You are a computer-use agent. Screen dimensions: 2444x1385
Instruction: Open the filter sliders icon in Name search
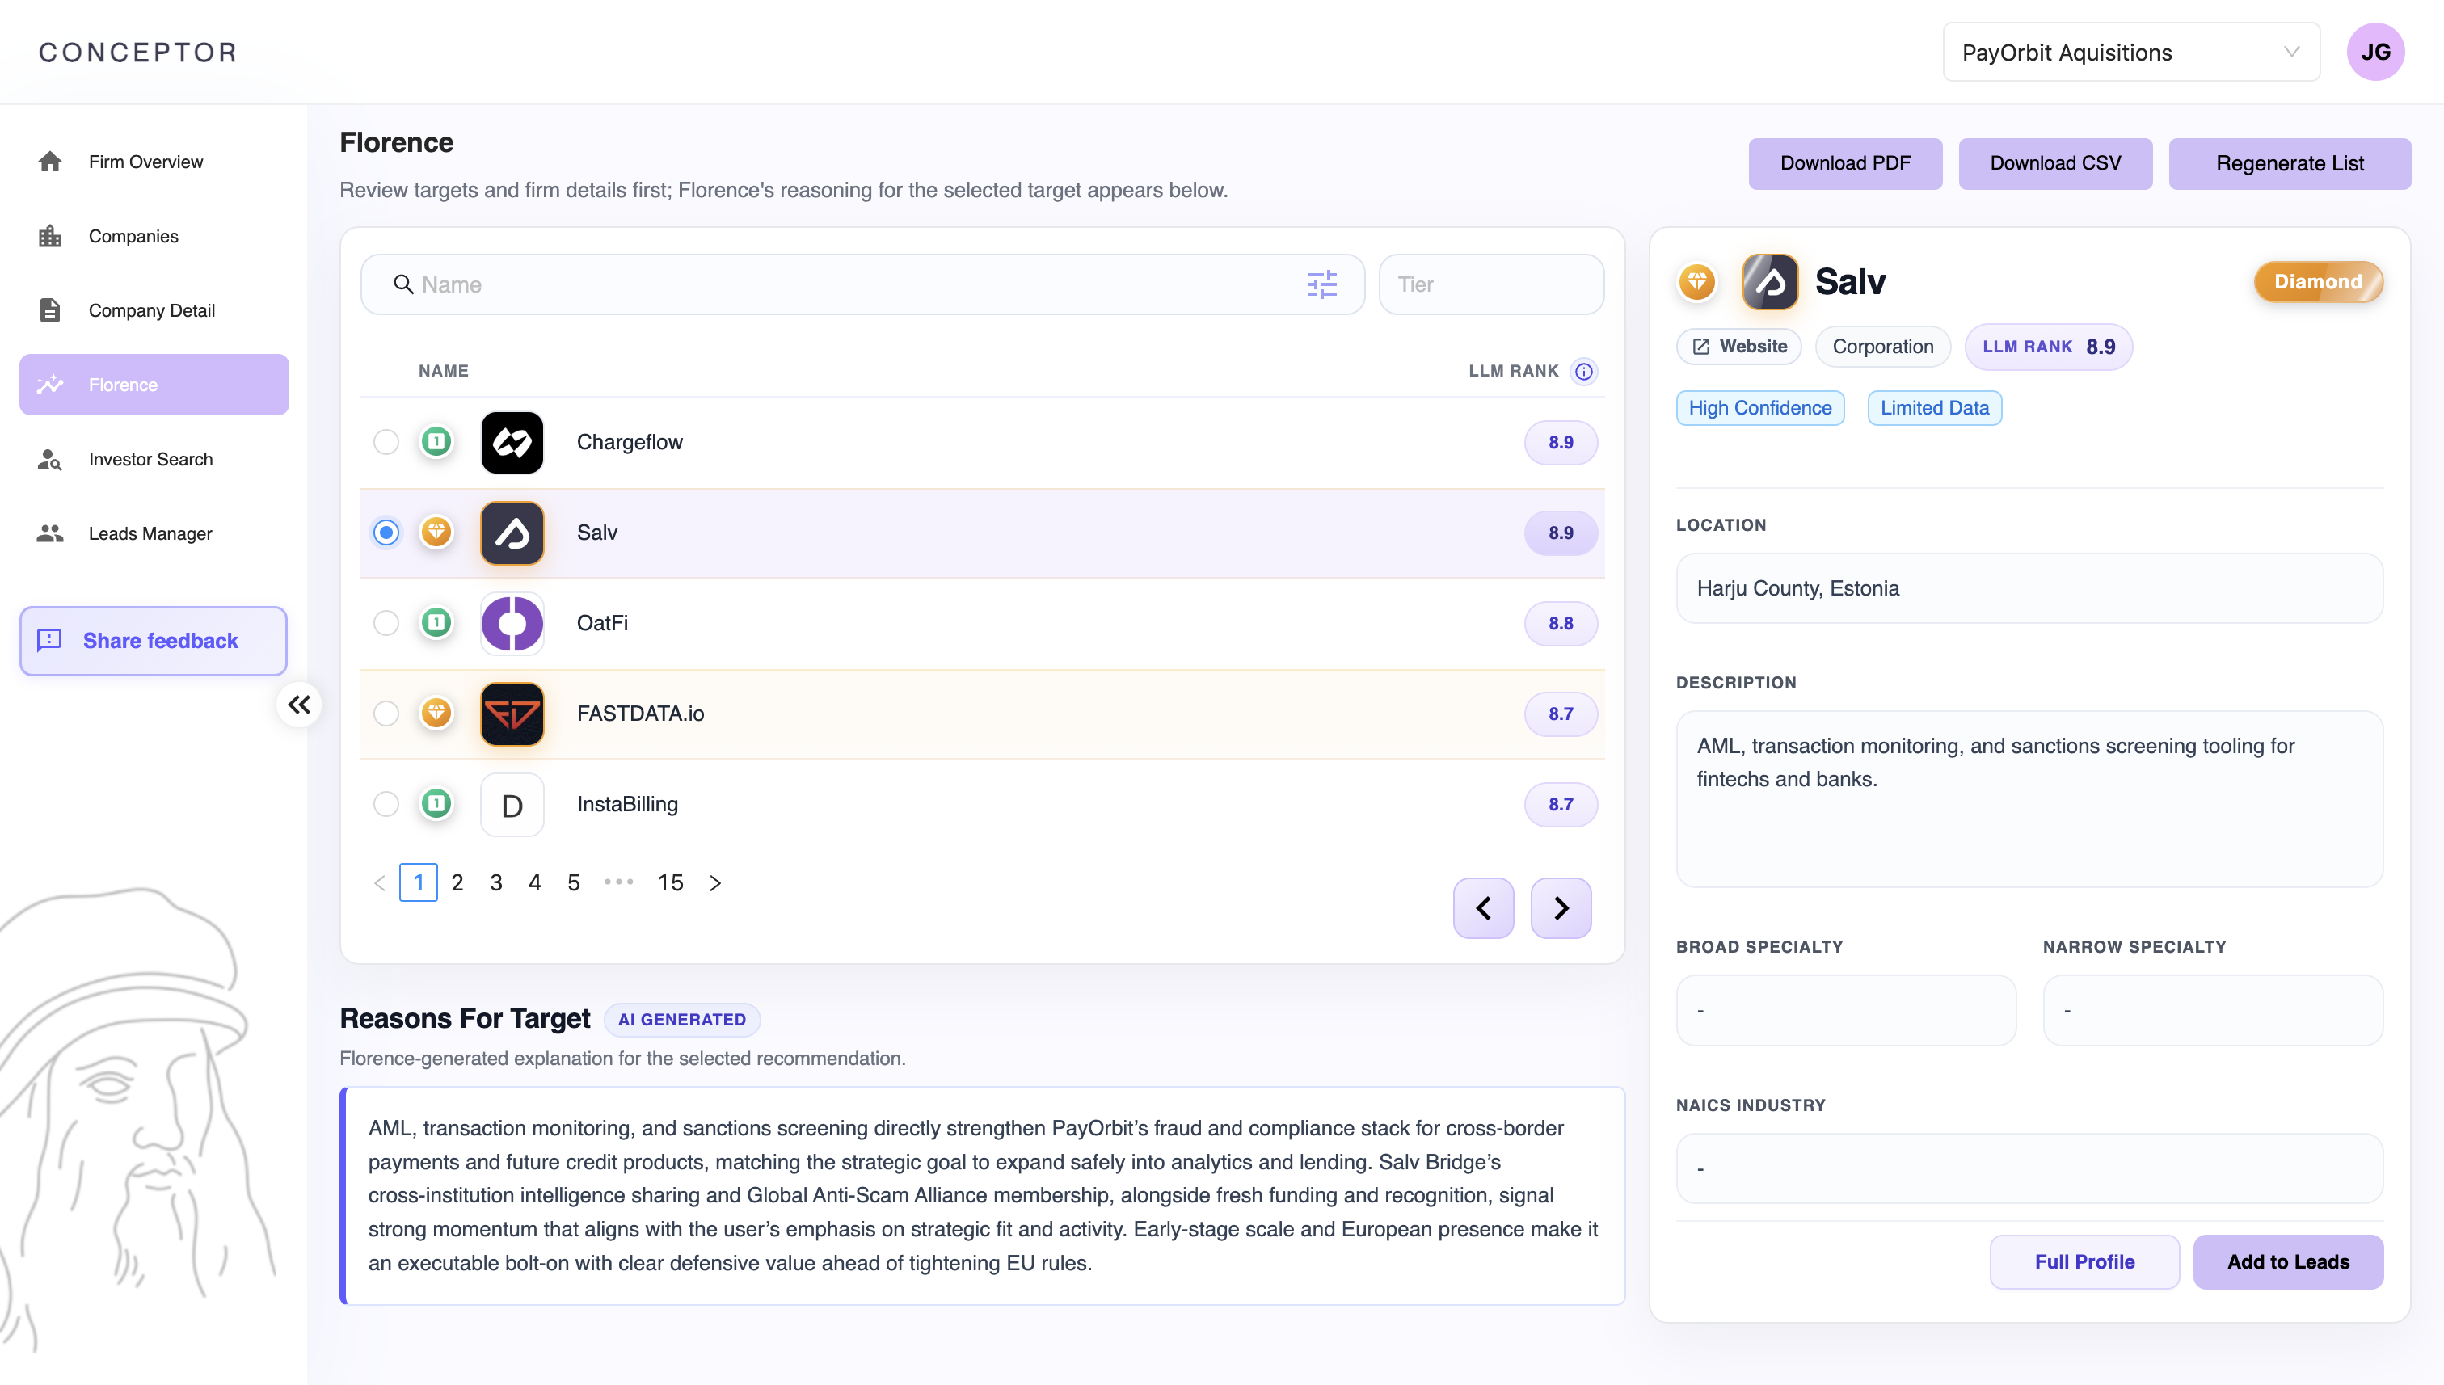point(1321,284)
